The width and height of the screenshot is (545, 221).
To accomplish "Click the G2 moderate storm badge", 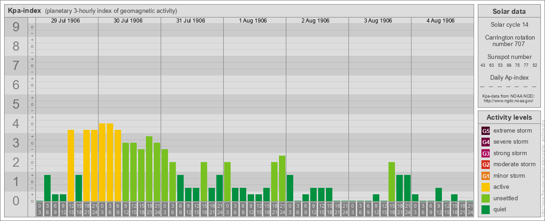I will pos(486,164).
